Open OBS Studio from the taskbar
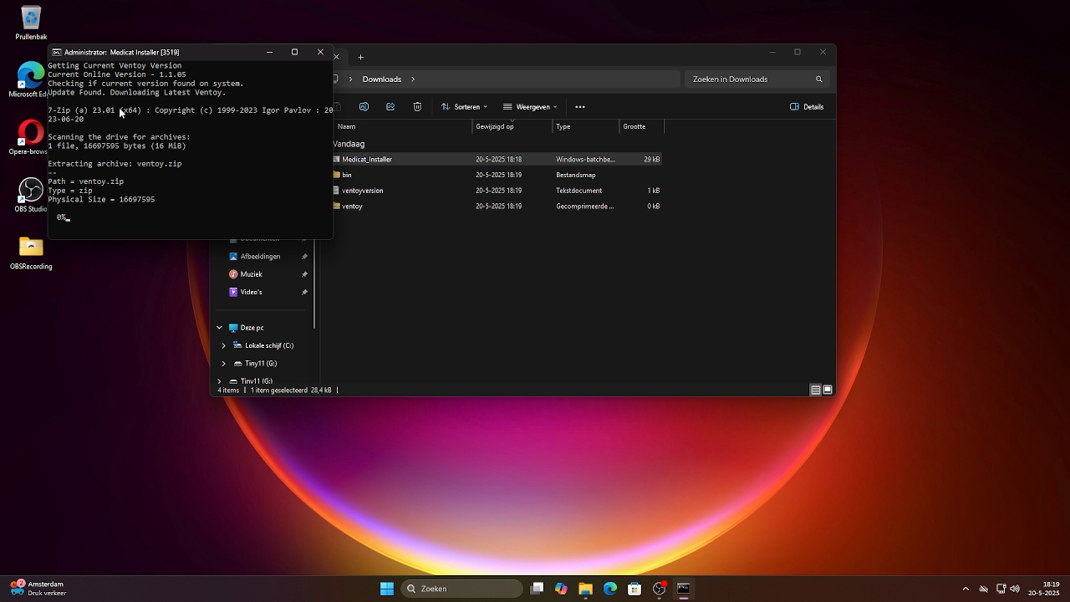The image size is (1070, 602). click(659, 589)
